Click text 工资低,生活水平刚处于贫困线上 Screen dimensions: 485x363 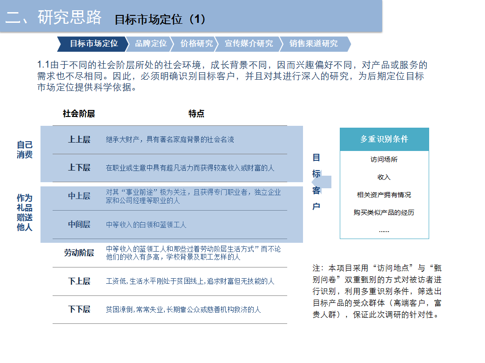(155, 281)
